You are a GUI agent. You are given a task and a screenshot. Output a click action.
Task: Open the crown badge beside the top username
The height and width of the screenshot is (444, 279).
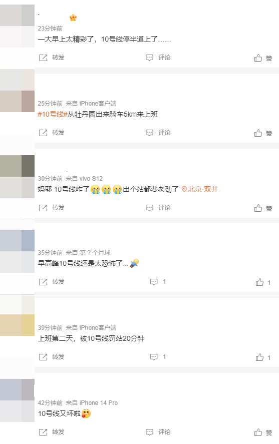pyautogui.click(x=73, y=18)
